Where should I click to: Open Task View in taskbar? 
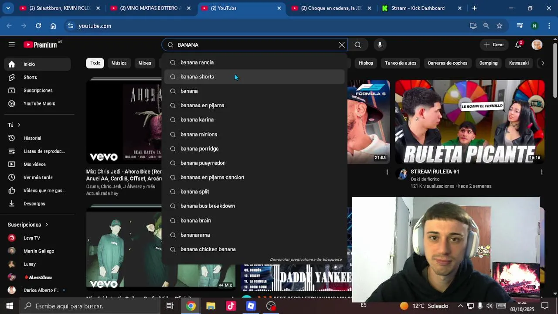click(x=170, y=306)
